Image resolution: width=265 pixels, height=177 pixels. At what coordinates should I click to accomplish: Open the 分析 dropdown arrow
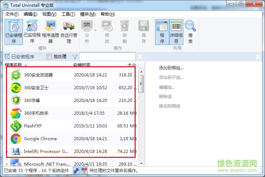[95, 31]
